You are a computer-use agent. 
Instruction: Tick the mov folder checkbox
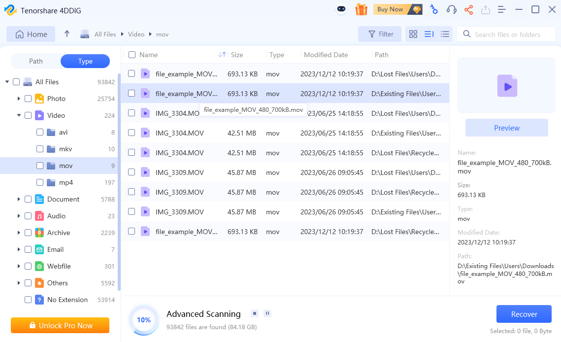(40, 166)
